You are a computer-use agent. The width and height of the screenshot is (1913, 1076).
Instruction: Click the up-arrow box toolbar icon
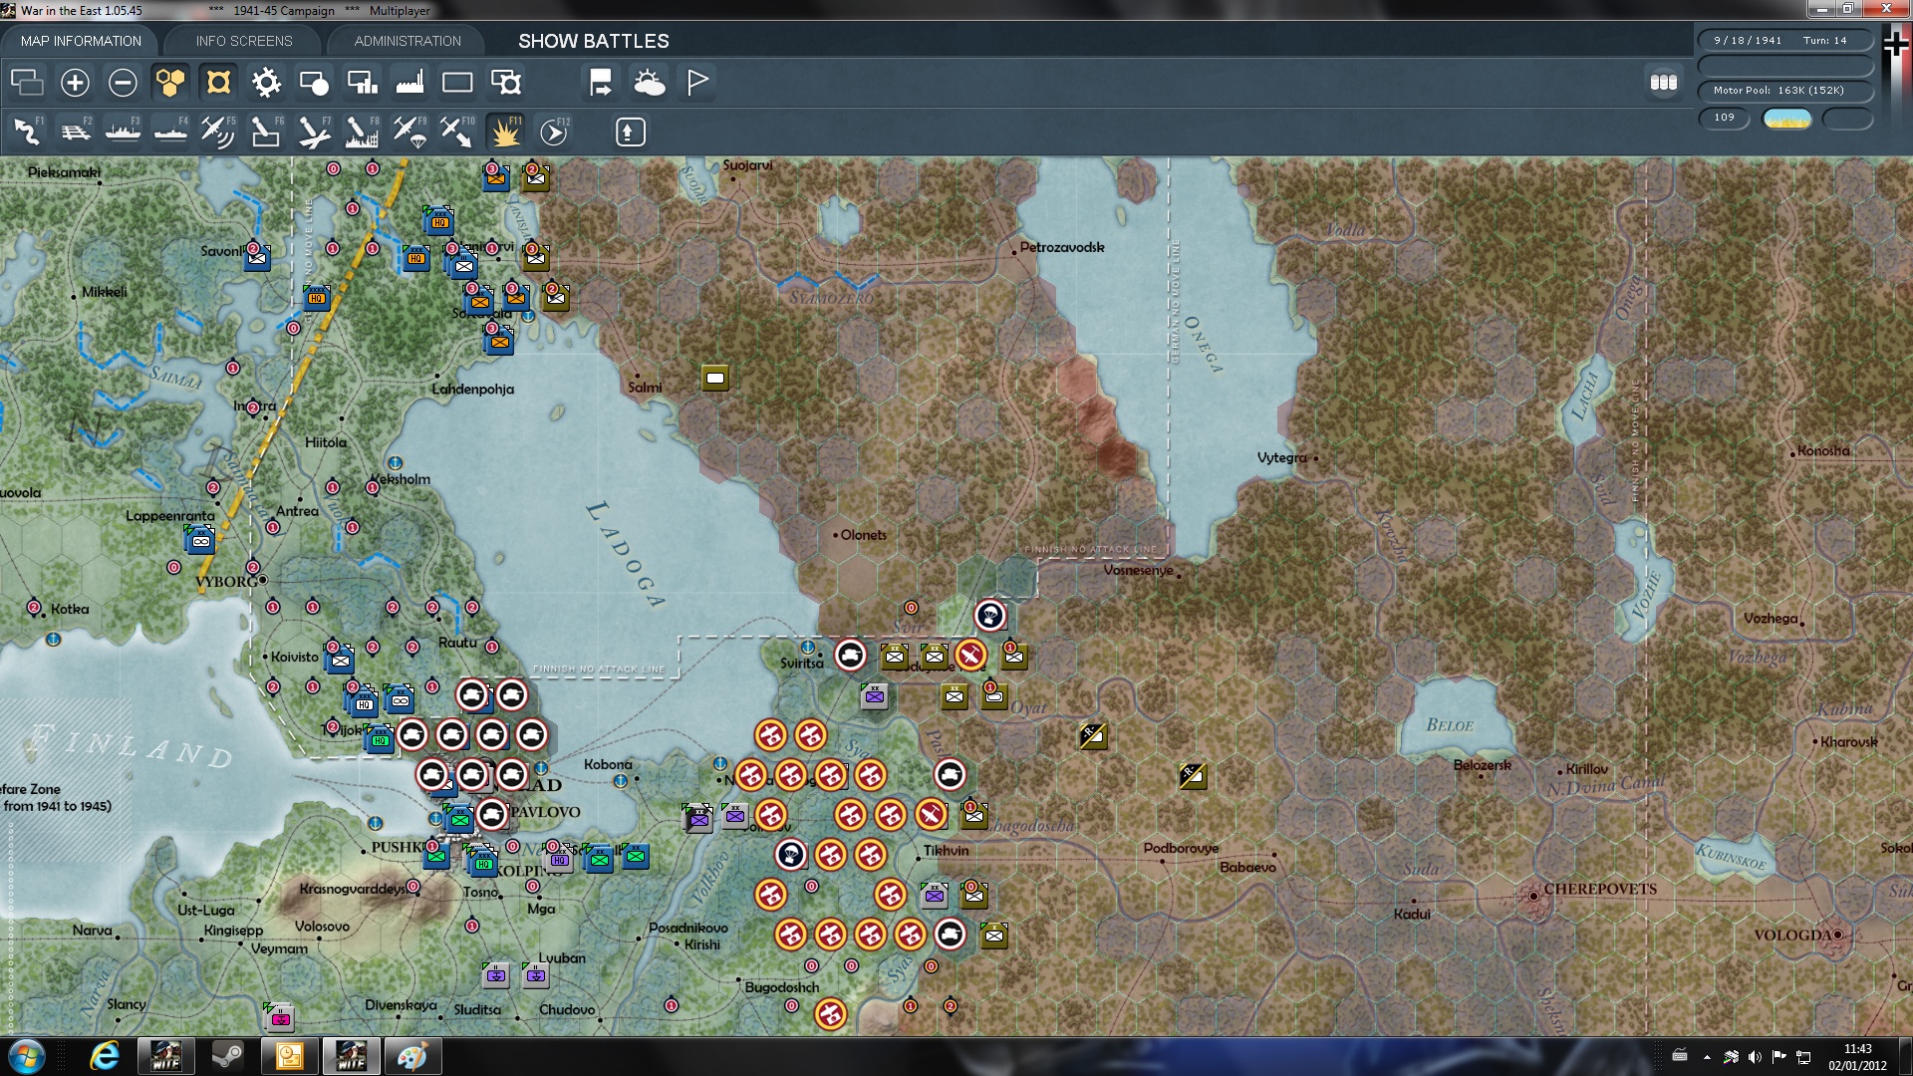630,132
